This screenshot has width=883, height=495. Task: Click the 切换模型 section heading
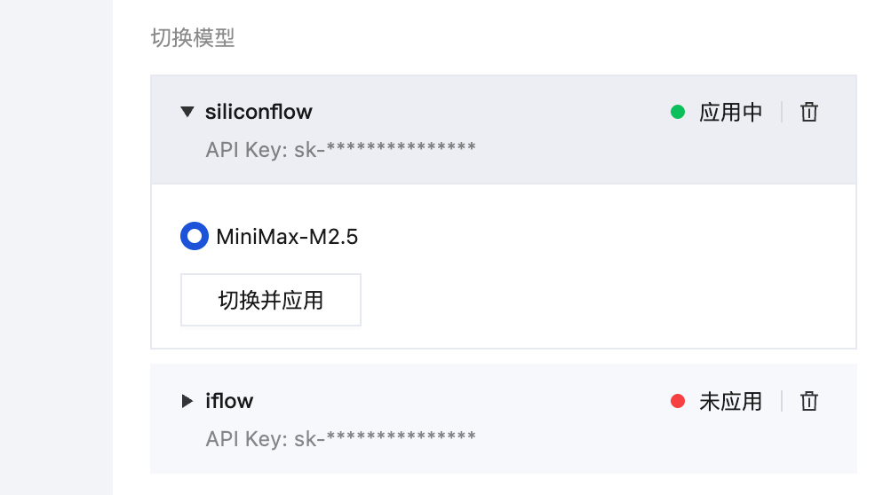point(193,37)
